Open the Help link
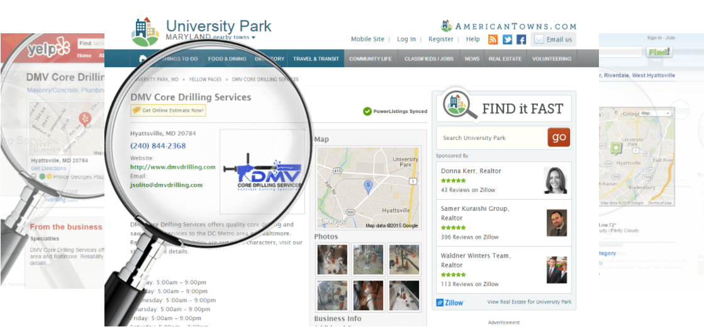 click(x=472, y=39)
